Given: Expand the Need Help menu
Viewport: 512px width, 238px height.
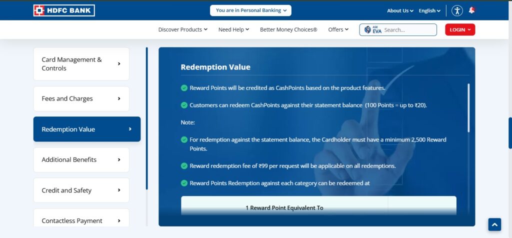Looking at the screenshot, I should tap(234, 29).
